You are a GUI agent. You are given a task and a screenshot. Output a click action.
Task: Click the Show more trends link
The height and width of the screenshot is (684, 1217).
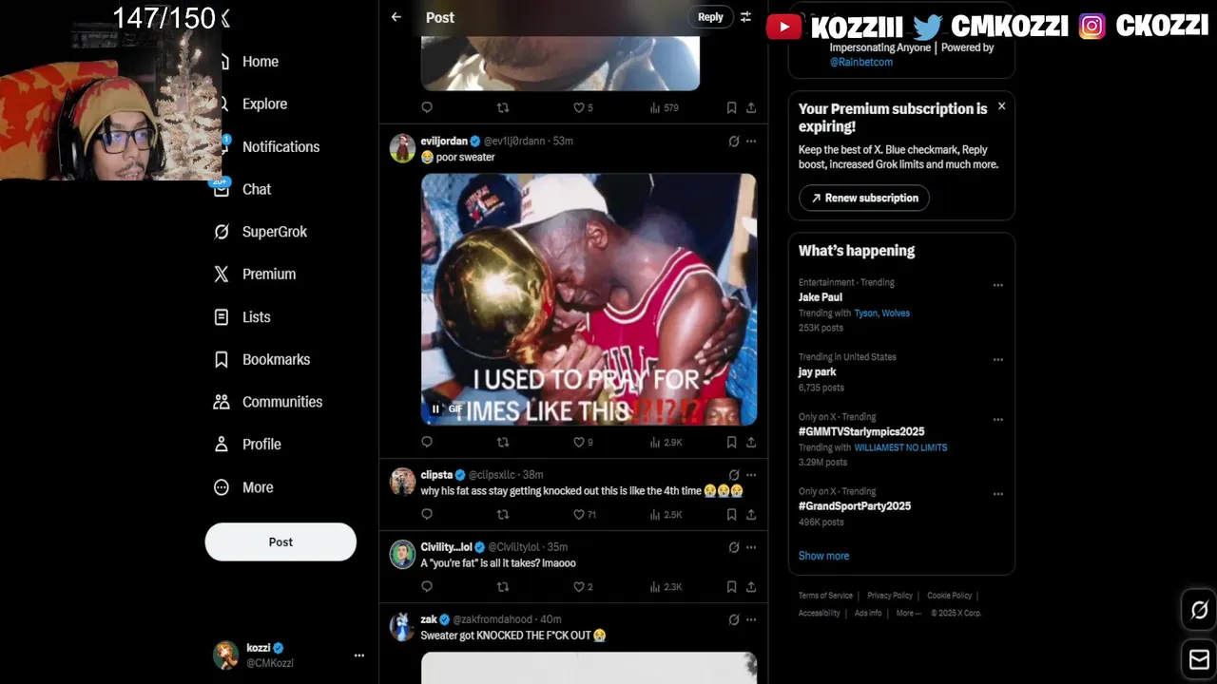tap(823, 556)
